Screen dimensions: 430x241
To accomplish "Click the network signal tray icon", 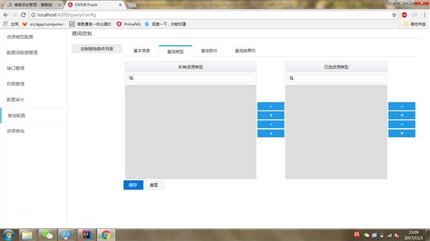I will click(x=390, y=235).
